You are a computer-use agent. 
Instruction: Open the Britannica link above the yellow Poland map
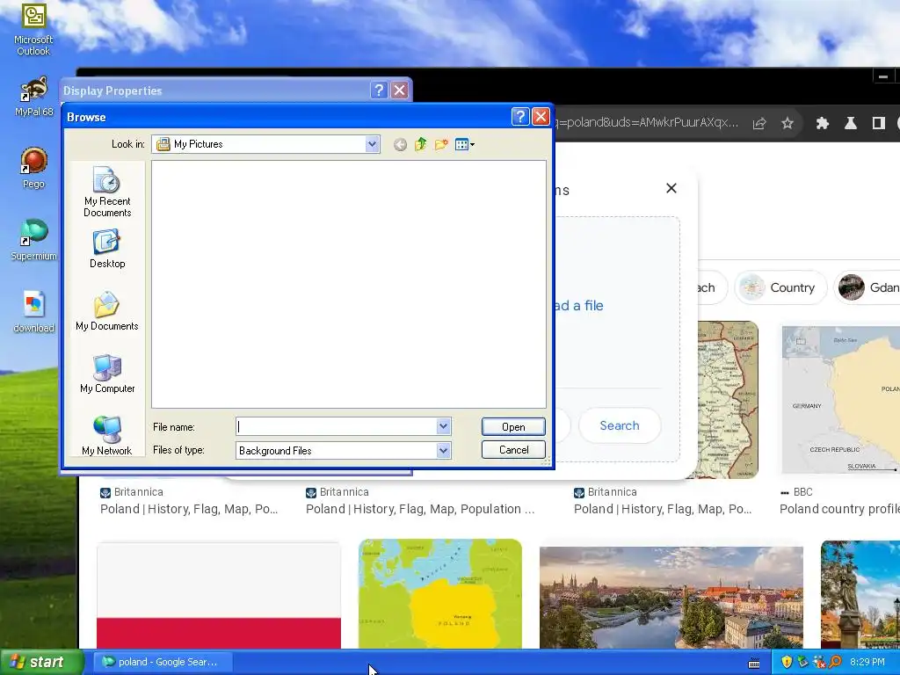[420, 509]
